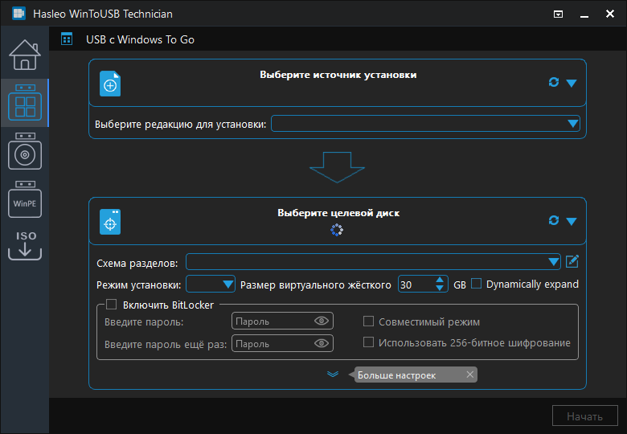This screenshot has width=627, height=434.
Task: Expand the installation source dropdown arrow
Action: point(572,83)
